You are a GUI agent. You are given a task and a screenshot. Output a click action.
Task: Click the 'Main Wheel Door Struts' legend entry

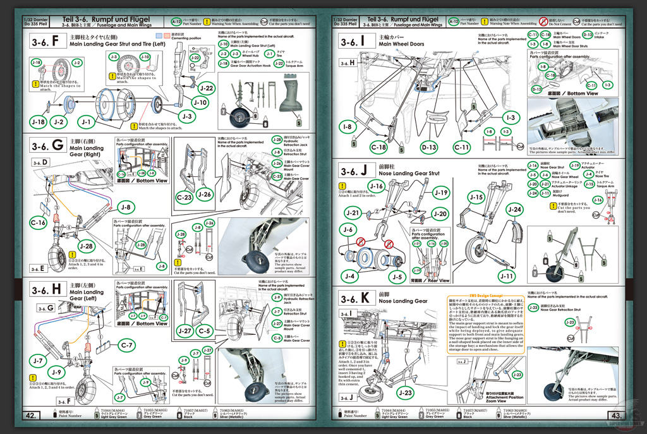(x=571, y=46)
